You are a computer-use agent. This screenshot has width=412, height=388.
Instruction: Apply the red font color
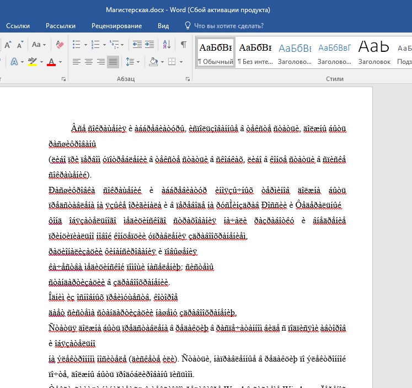(51, 62)
